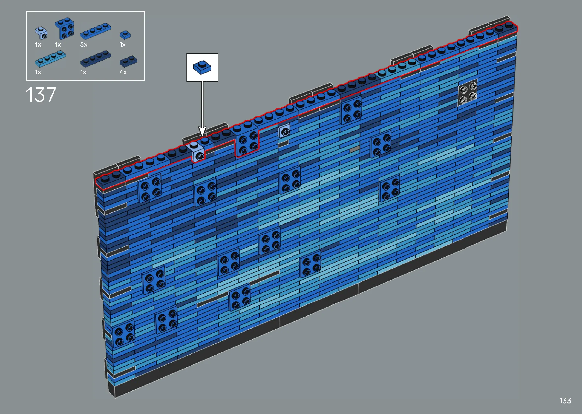Click the page number 133
The width and height of the screenshot is (582, 414).
pos(565,401)
